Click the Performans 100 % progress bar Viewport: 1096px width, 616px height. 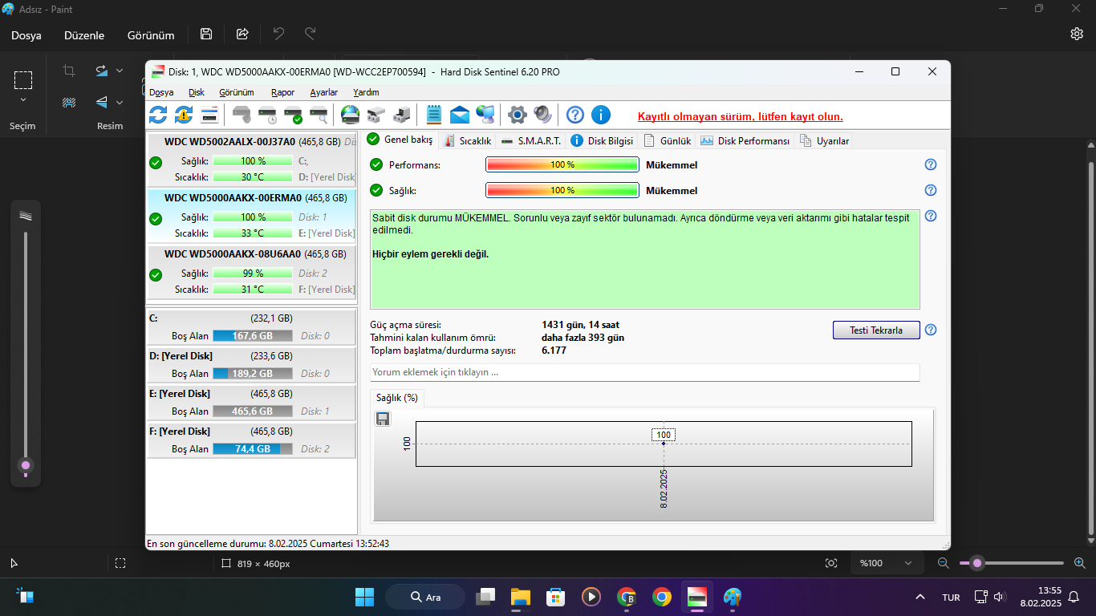pyautogui.click(x=562, y=164)
